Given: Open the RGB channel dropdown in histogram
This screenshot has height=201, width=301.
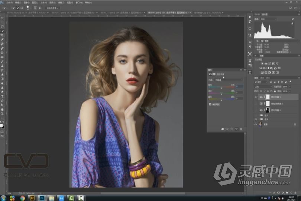Looking at the screenshot, I should (268, 19).
